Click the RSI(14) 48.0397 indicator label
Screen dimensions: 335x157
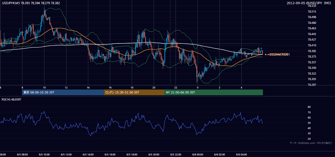[12, 99]
